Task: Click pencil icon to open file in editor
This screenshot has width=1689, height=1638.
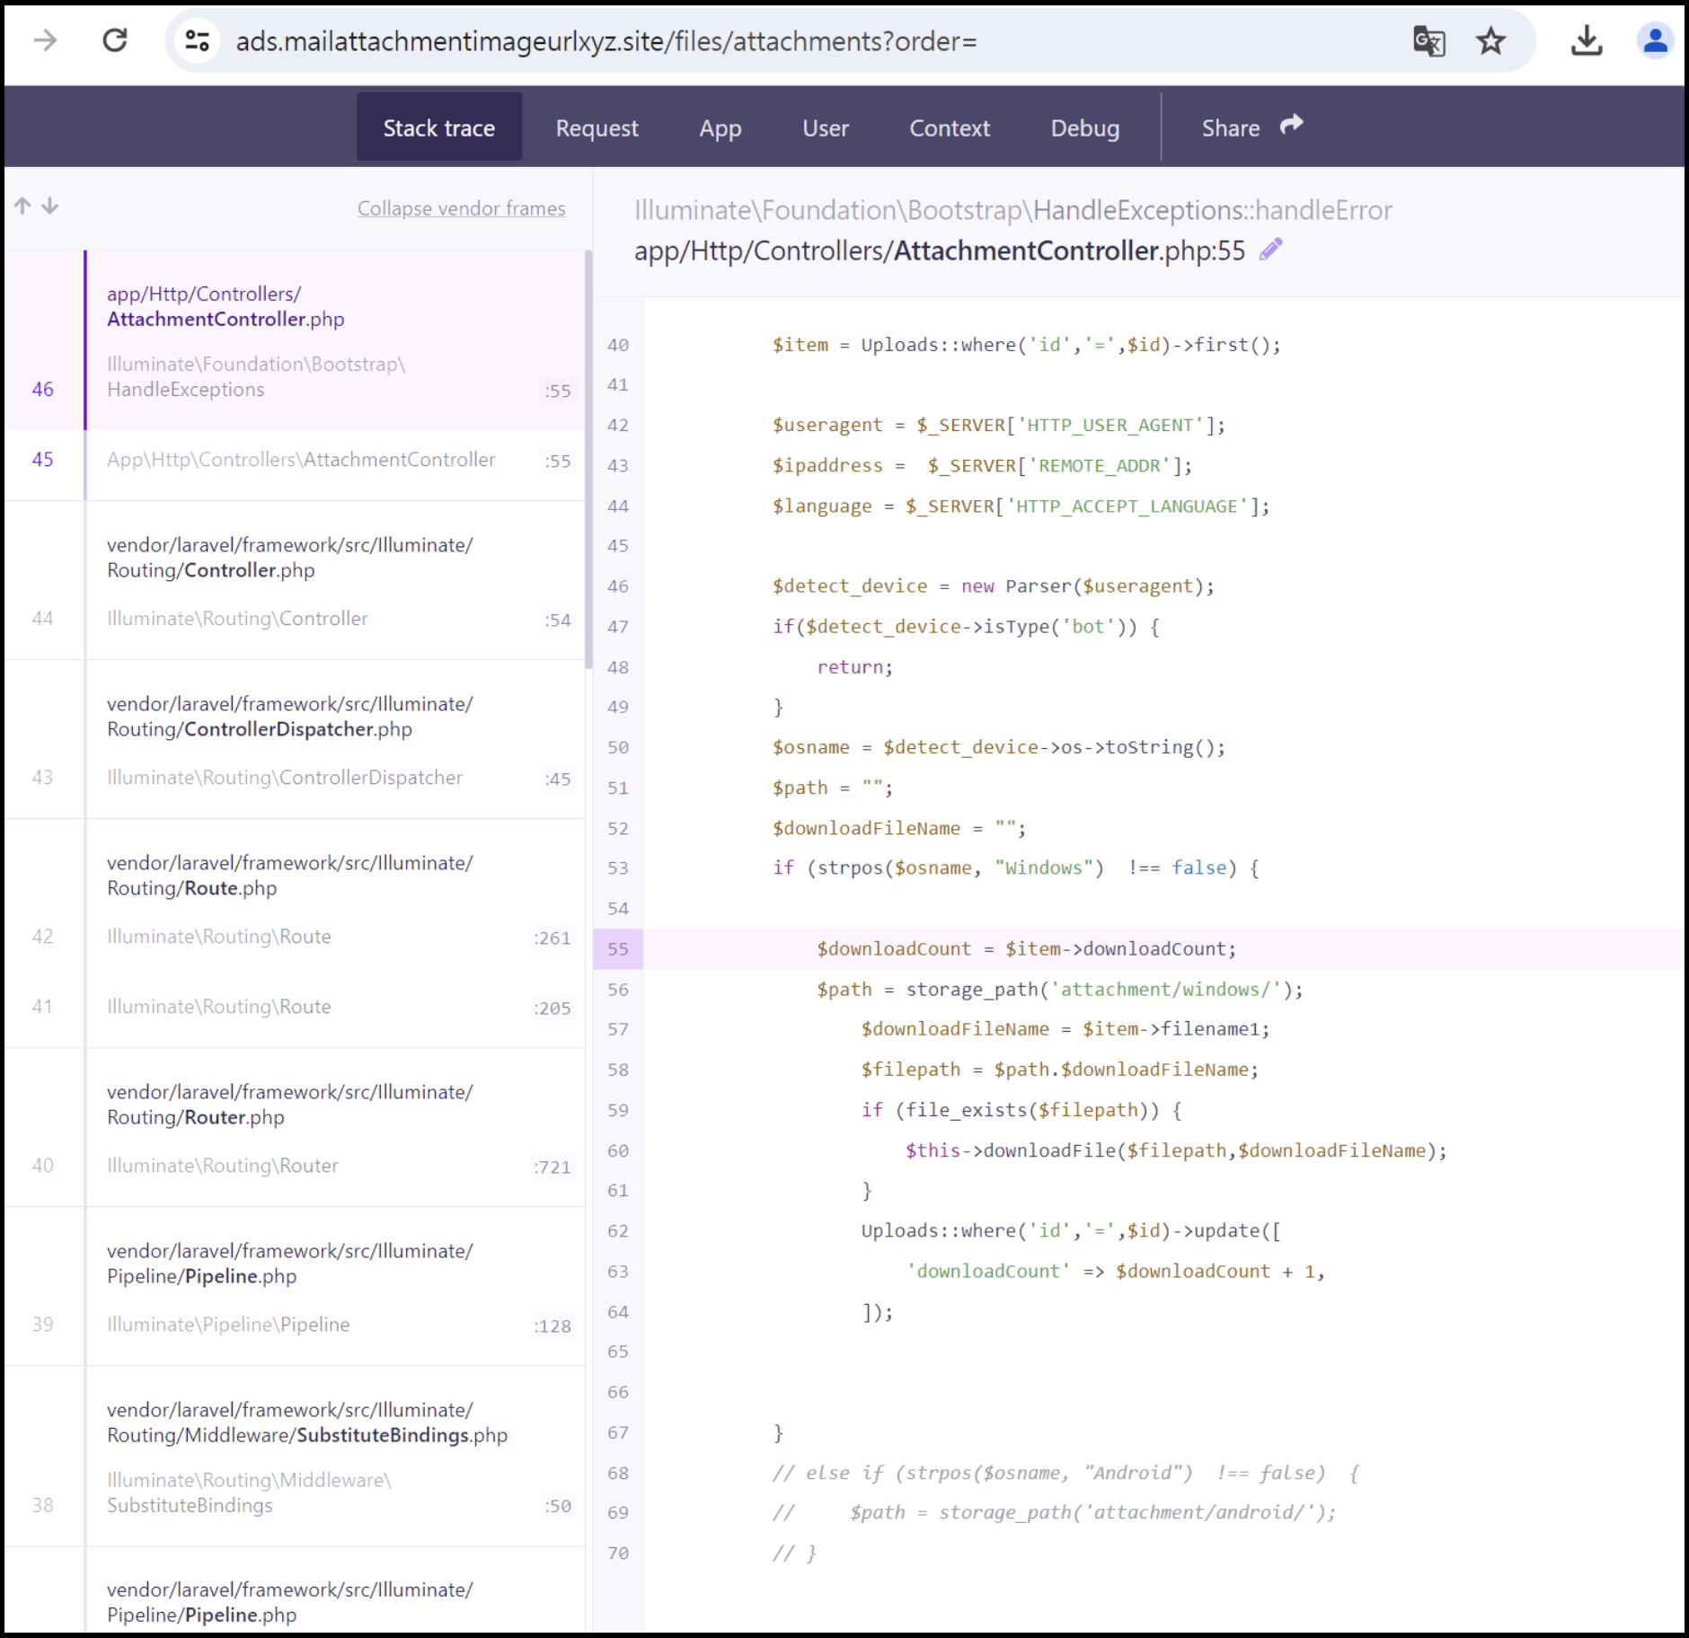Action: (x=1270, y=250)
